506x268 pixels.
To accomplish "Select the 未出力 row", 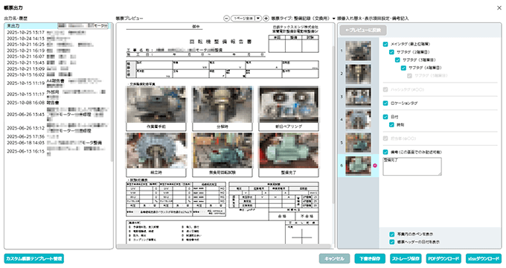I will click(x=57, y=26).
